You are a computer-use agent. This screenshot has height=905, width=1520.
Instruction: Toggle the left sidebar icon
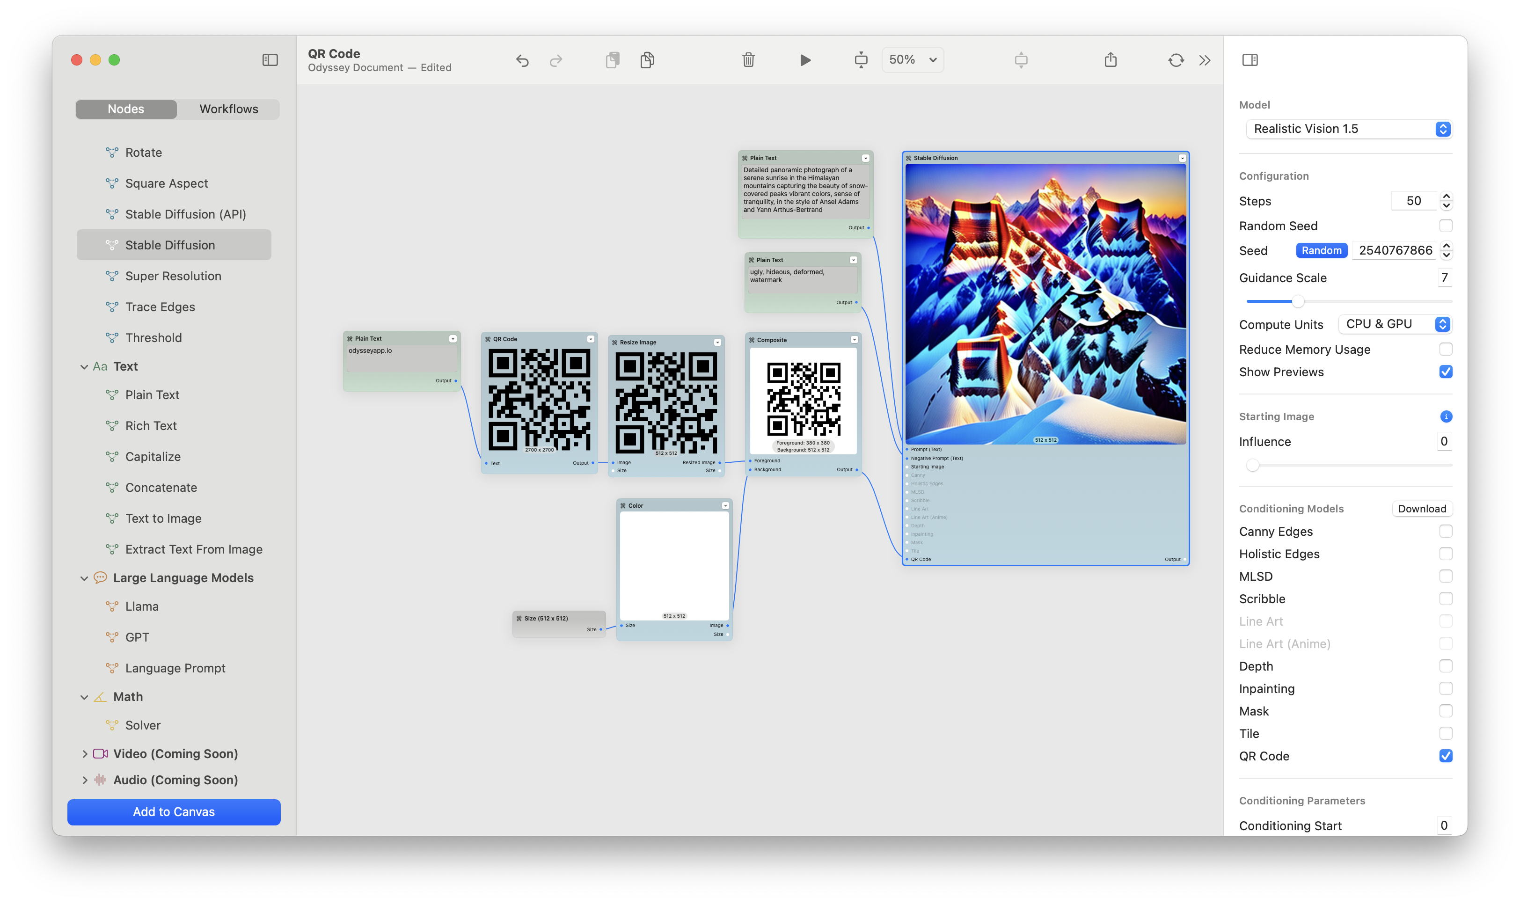270,60
